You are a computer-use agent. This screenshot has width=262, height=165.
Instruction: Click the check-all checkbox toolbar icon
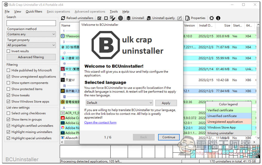[99, 18]
